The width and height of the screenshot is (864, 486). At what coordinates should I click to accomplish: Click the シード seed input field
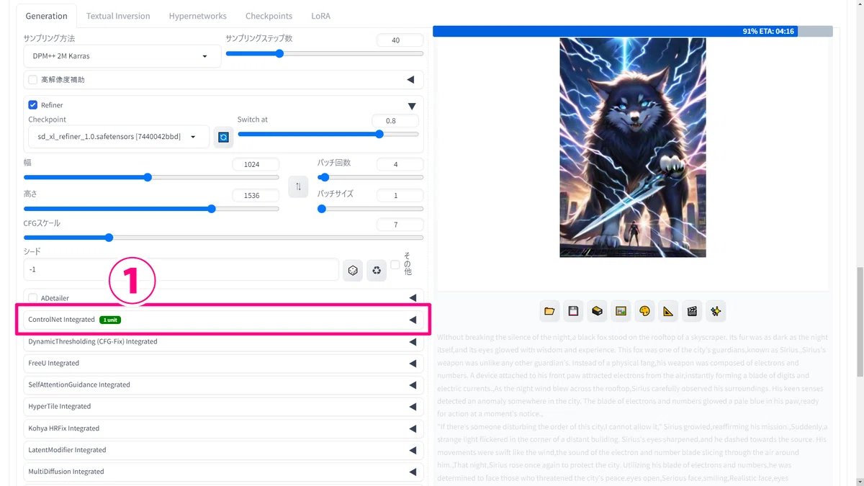(181, 269)
